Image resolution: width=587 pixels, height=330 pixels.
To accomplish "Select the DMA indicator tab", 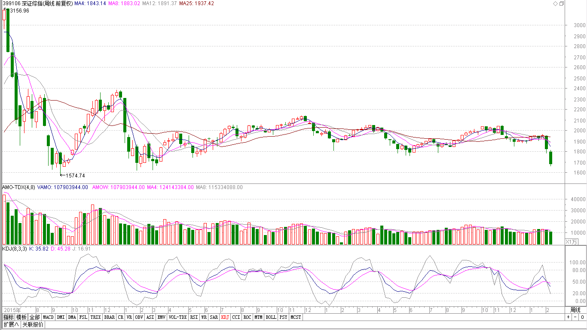I will pyautogui.click(x=72, y=317).
